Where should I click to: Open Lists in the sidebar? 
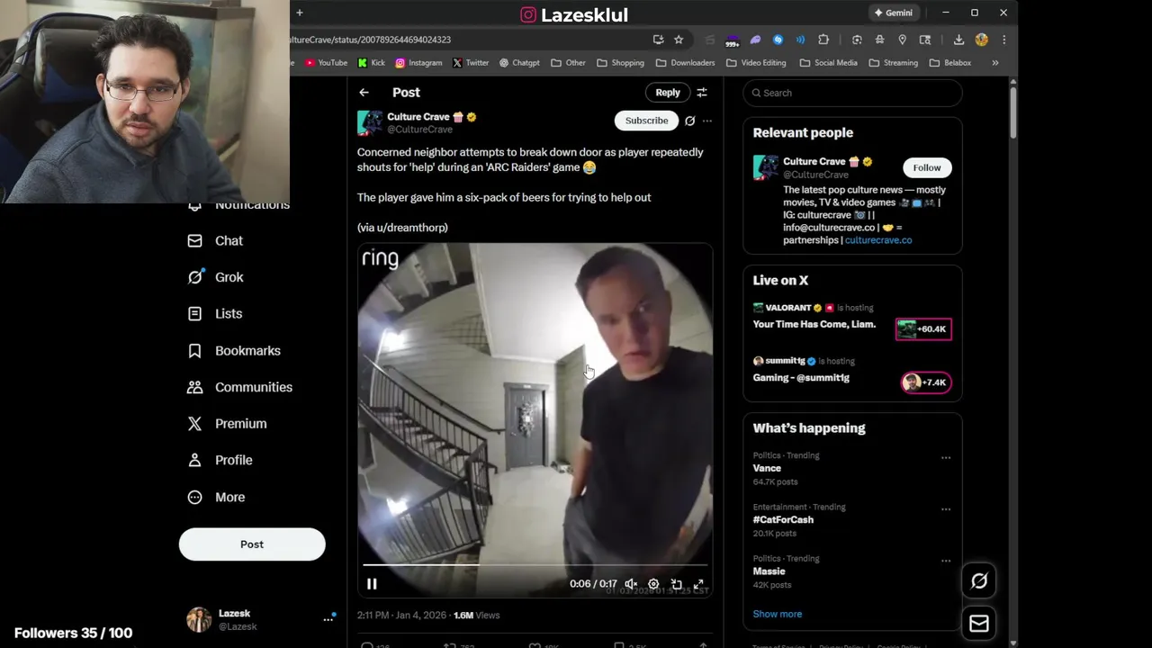pos(214,314)
